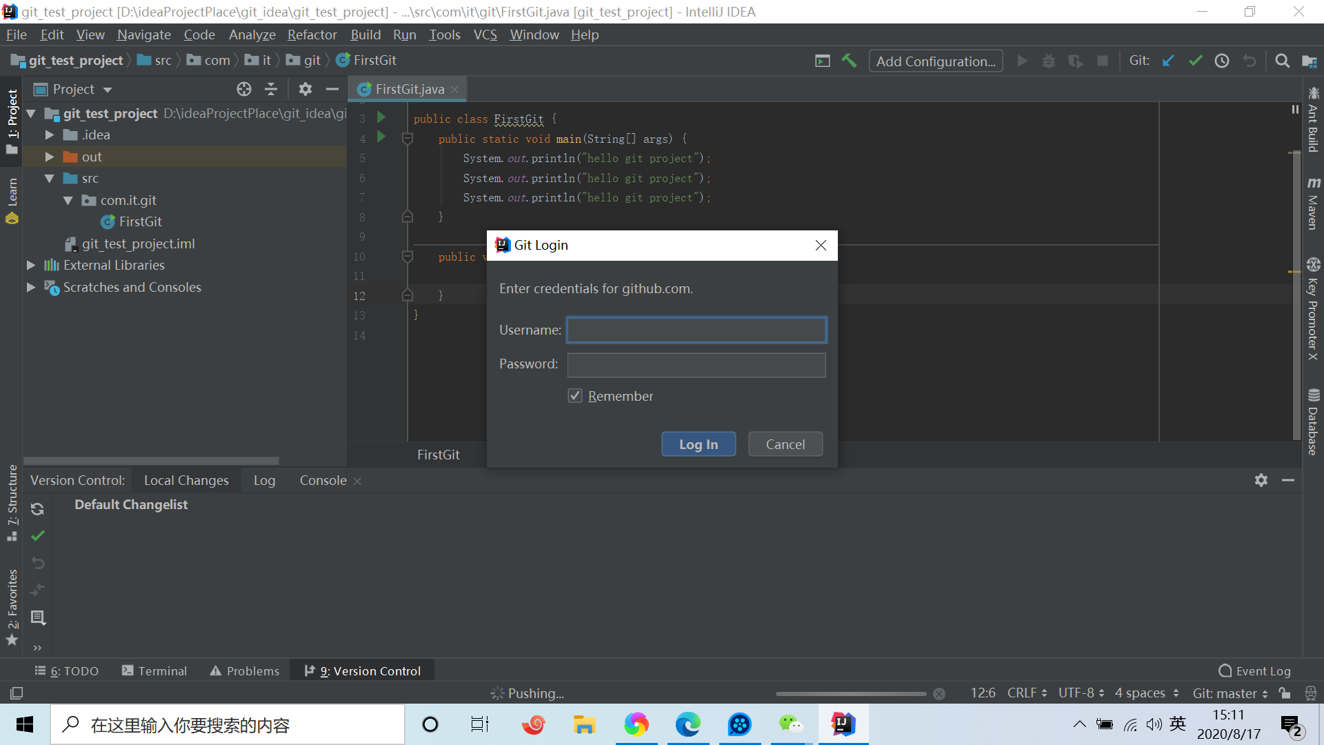Image resolution: width=1324 pixels, height=745 pixels.
Task: Open WeChat from the taskbar
Action: point(791,724)
